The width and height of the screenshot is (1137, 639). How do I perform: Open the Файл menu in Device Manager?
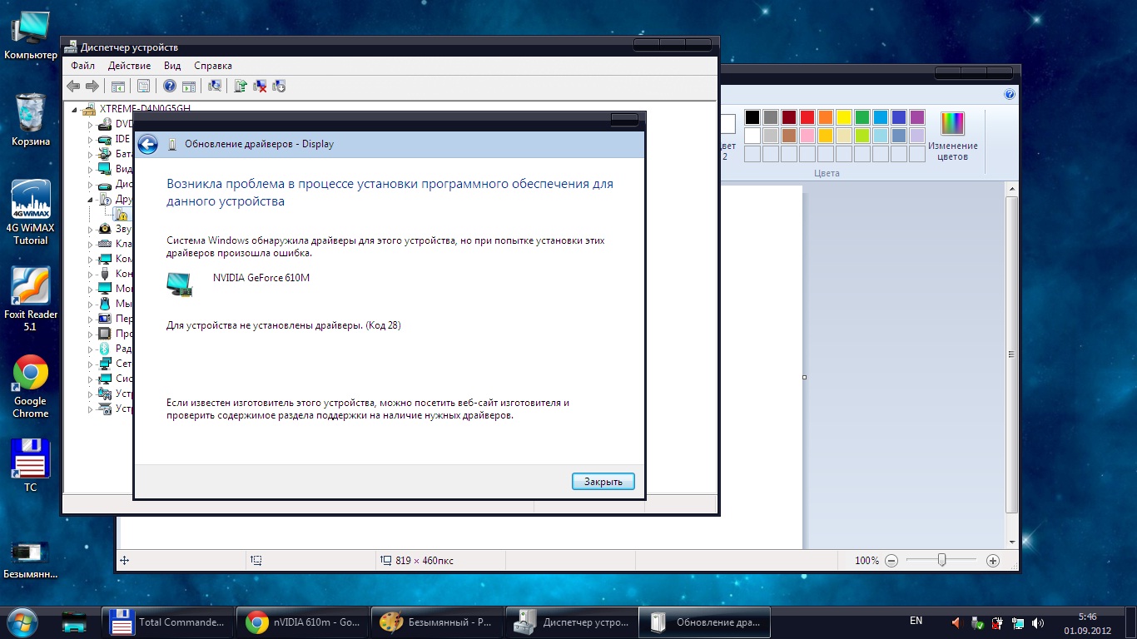pyautogui.click(x=82, y=66)
